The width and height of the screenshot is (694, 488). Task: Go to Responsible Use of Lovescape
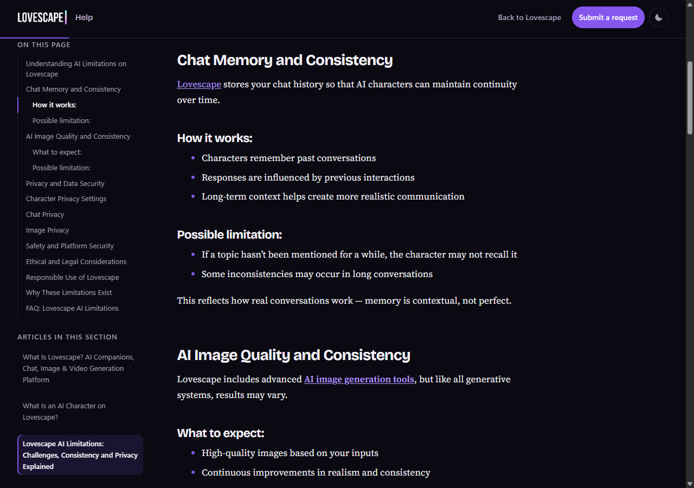[x=73, y=277]
